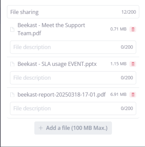145x147 pixels.
Task: Click the document icon beside SLA usage EVENT.pptx
Action: point(12,64)
